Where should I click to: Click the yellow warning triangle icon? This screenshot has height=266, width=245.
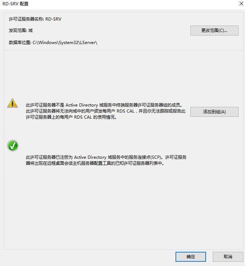pyautogui.click(x=12, y=103)
